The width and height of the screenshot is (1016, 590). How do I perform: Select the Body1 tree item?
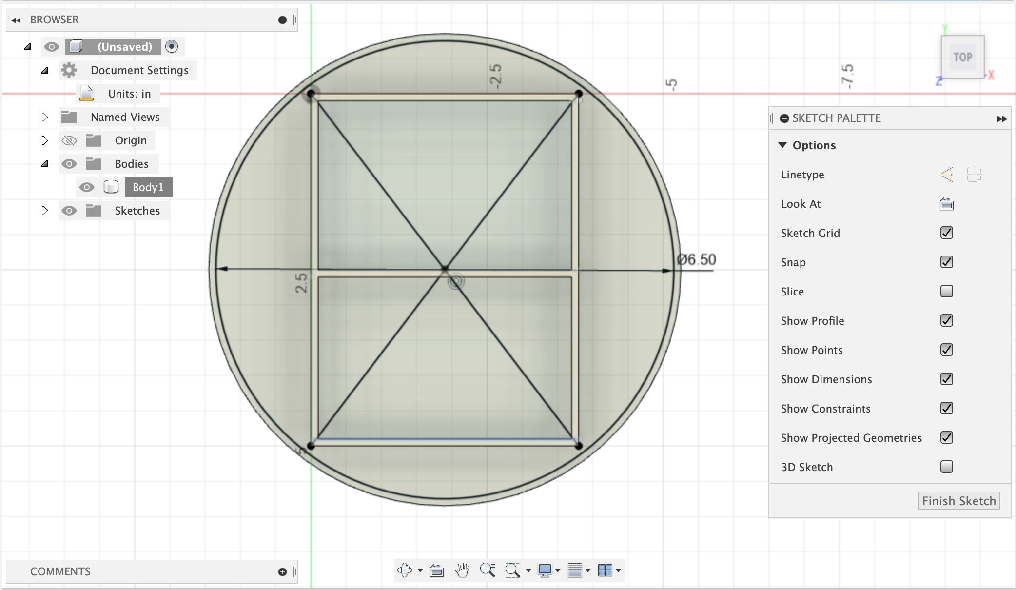click(x=148, y=187)
